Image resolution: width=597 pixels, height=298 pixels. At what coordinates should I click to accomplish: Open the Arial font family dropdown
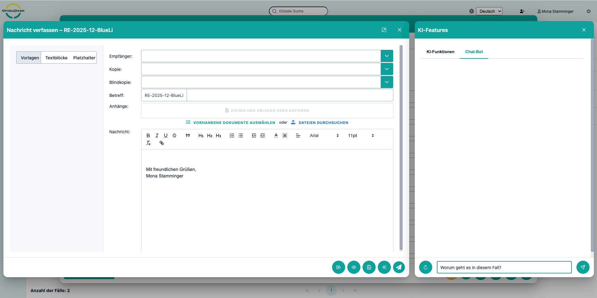point(324,135)
